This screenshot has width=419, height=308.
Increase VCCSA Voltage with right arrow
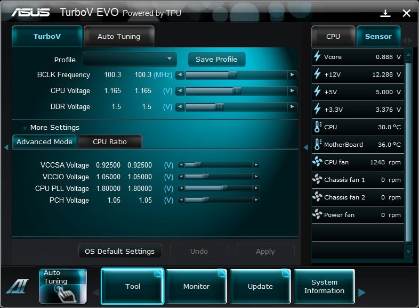pos(256,165)
